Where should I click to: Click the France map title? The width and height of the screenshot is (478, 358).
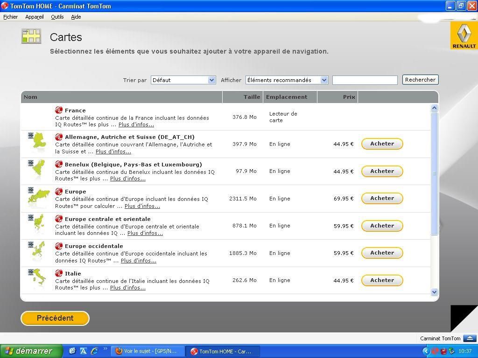(75, 110)
